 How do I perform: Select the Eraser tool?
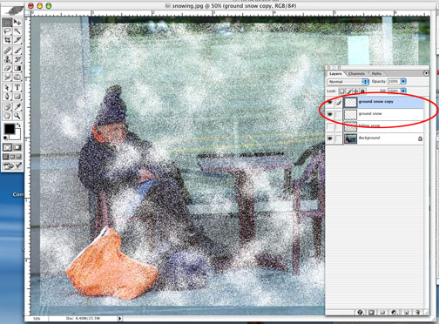(x=7, y=68)
